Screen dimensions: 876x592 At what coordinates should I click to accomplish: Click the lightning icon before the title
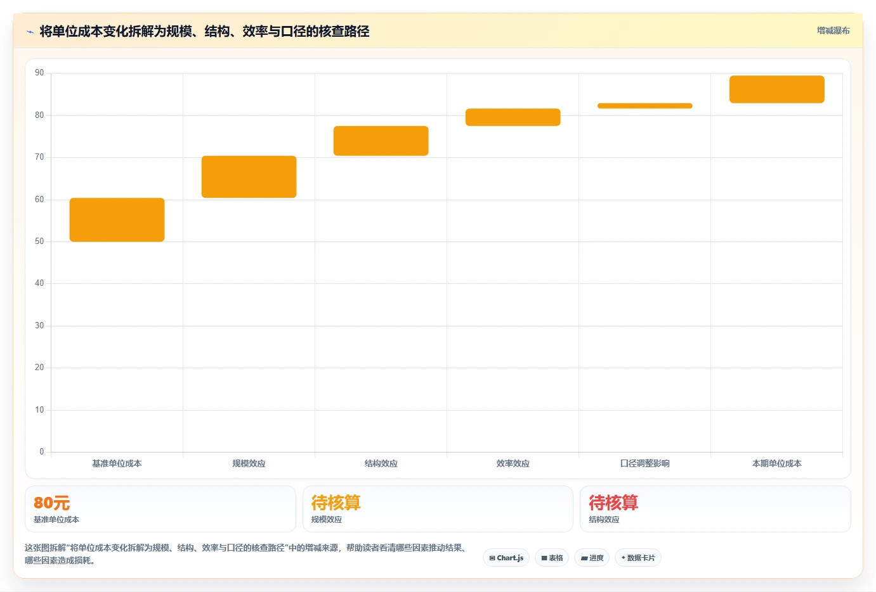coord(30,32)
